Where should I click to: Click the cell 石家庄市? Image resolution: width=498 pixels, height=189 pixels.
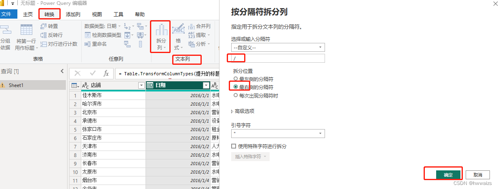coord(114,138)
